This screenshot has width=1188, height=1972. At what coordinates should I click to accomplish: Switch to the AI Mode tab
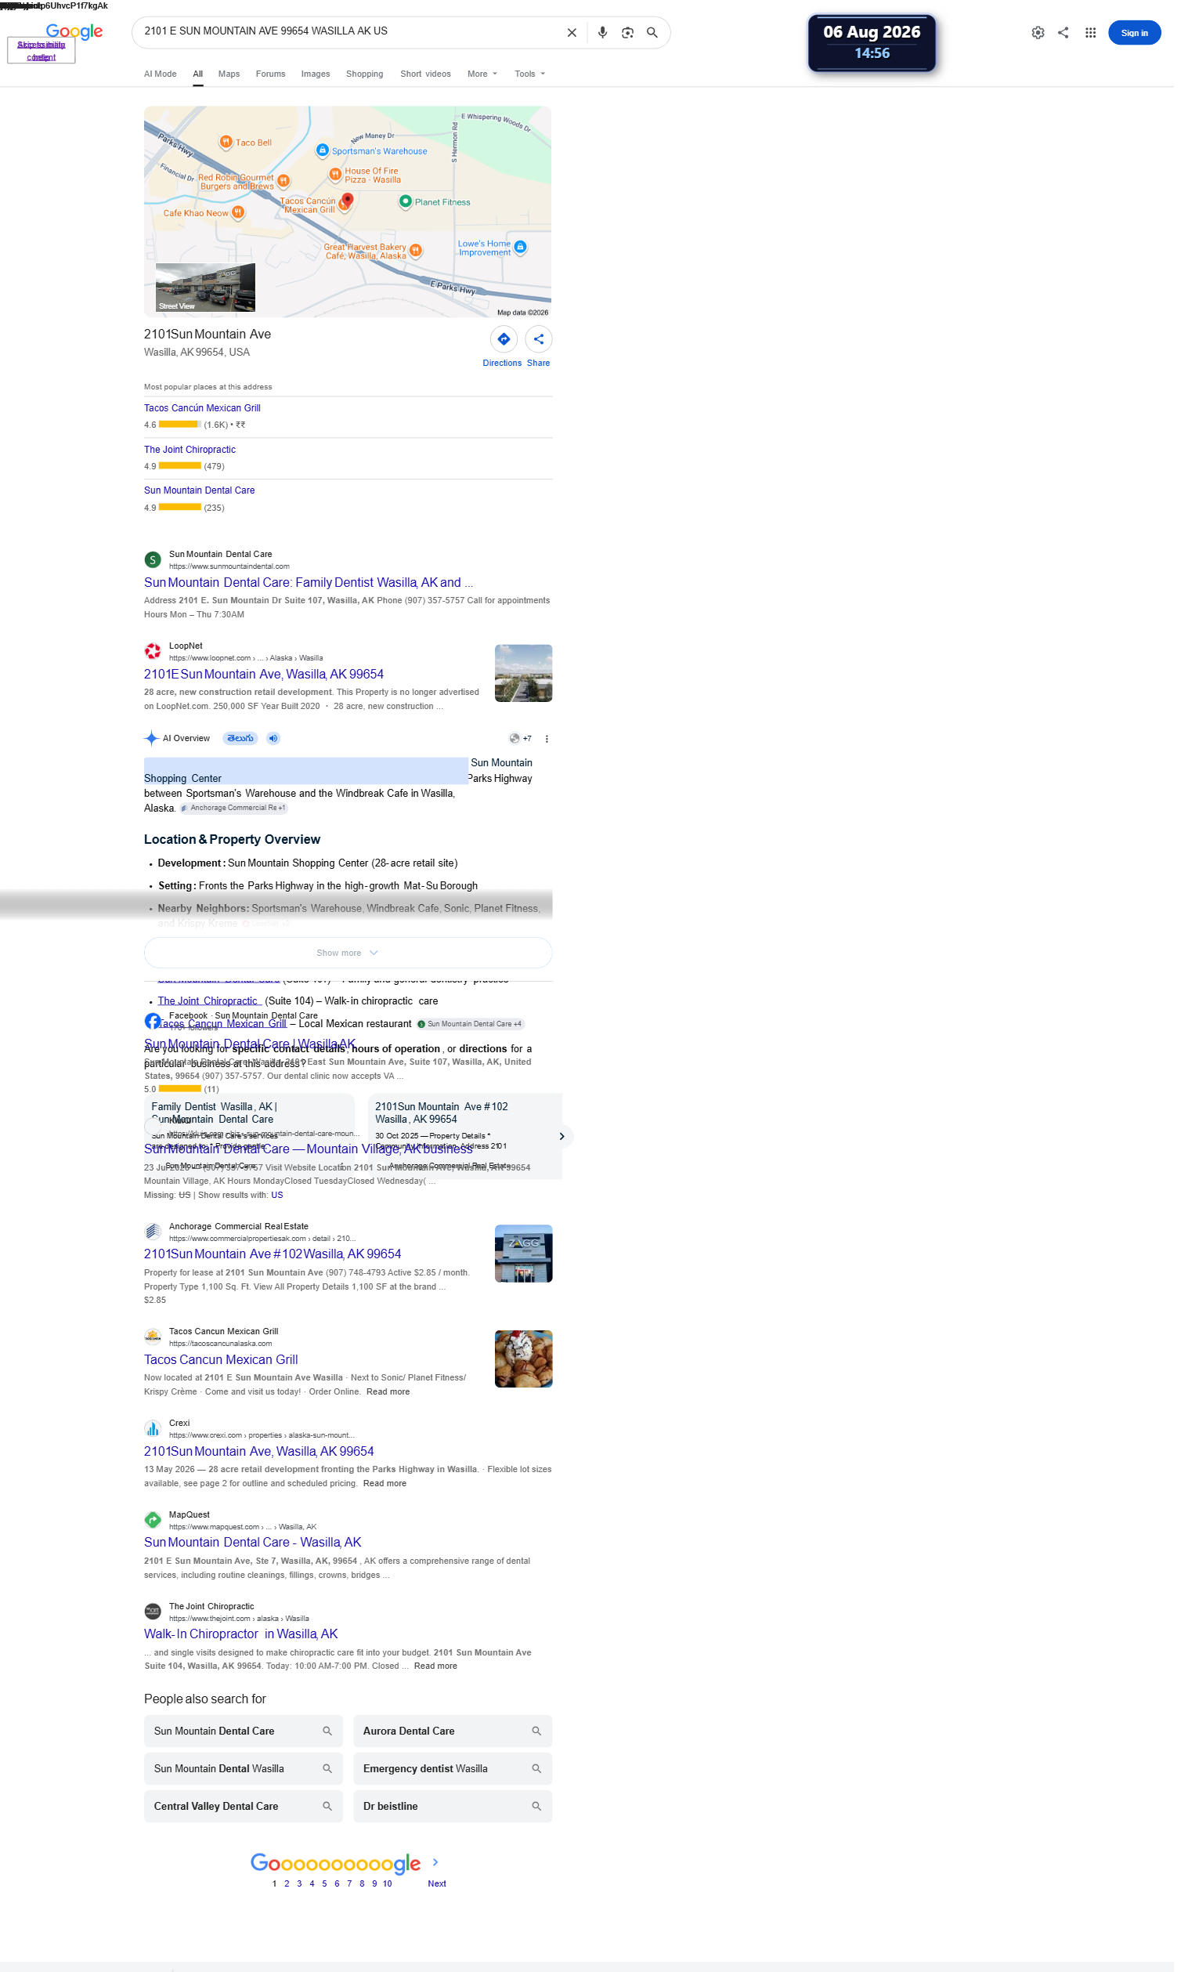(x=160, y=74)
